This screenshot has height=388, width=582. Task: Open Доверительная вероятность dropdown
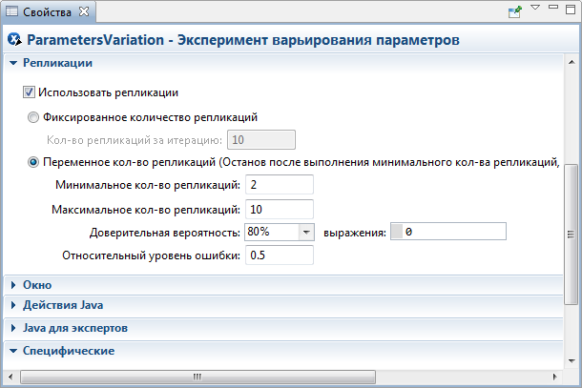coord(306,233)
